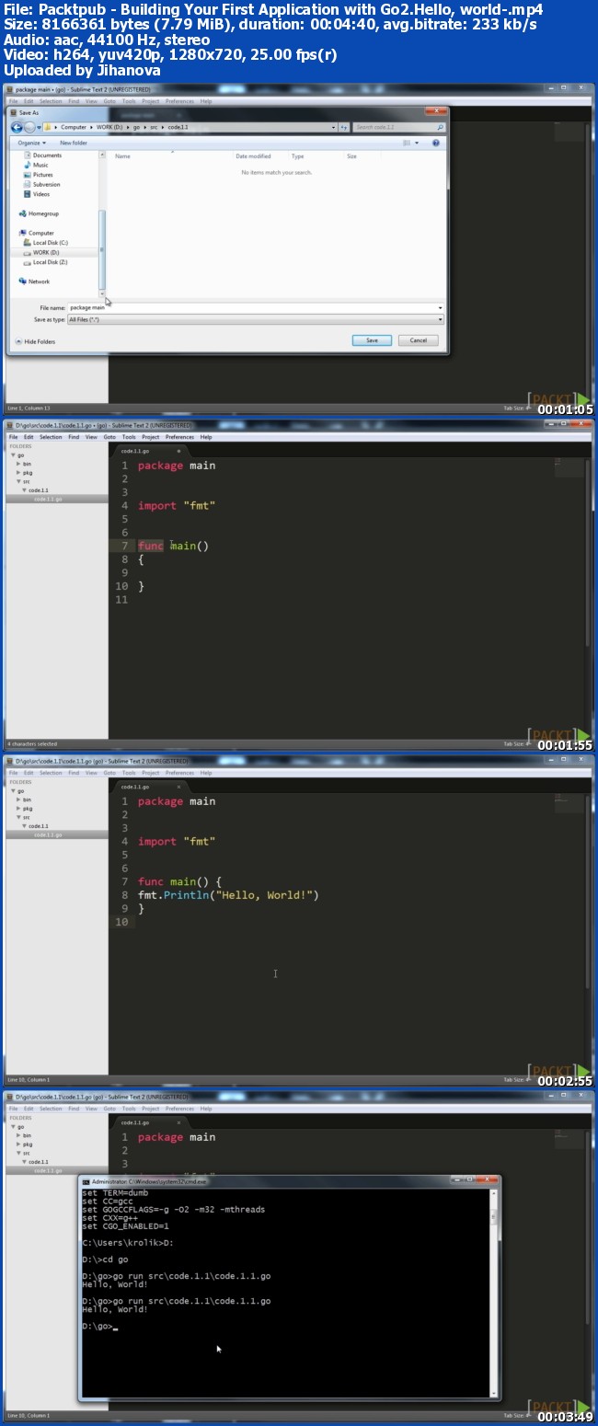This screenshot has width=598, height=1426.
Task: Click the Save As dialog title-bar icon
Action: pos(13,112)
